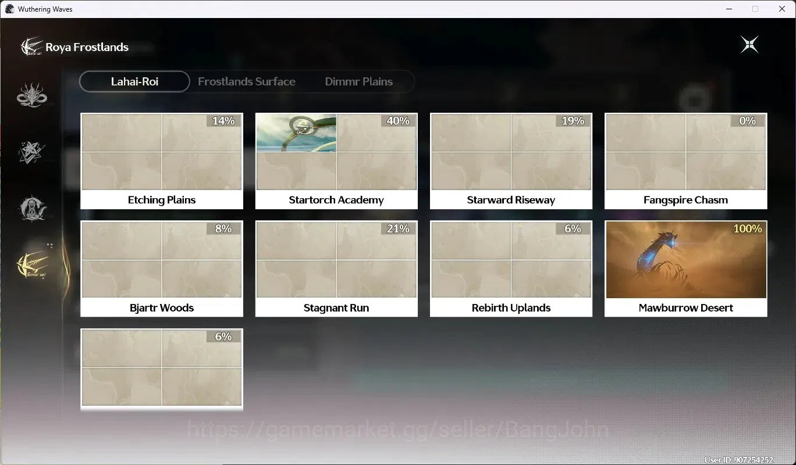Choose the Stagnant Run area card
Screen dimensions: 796x465
[336, 269]
